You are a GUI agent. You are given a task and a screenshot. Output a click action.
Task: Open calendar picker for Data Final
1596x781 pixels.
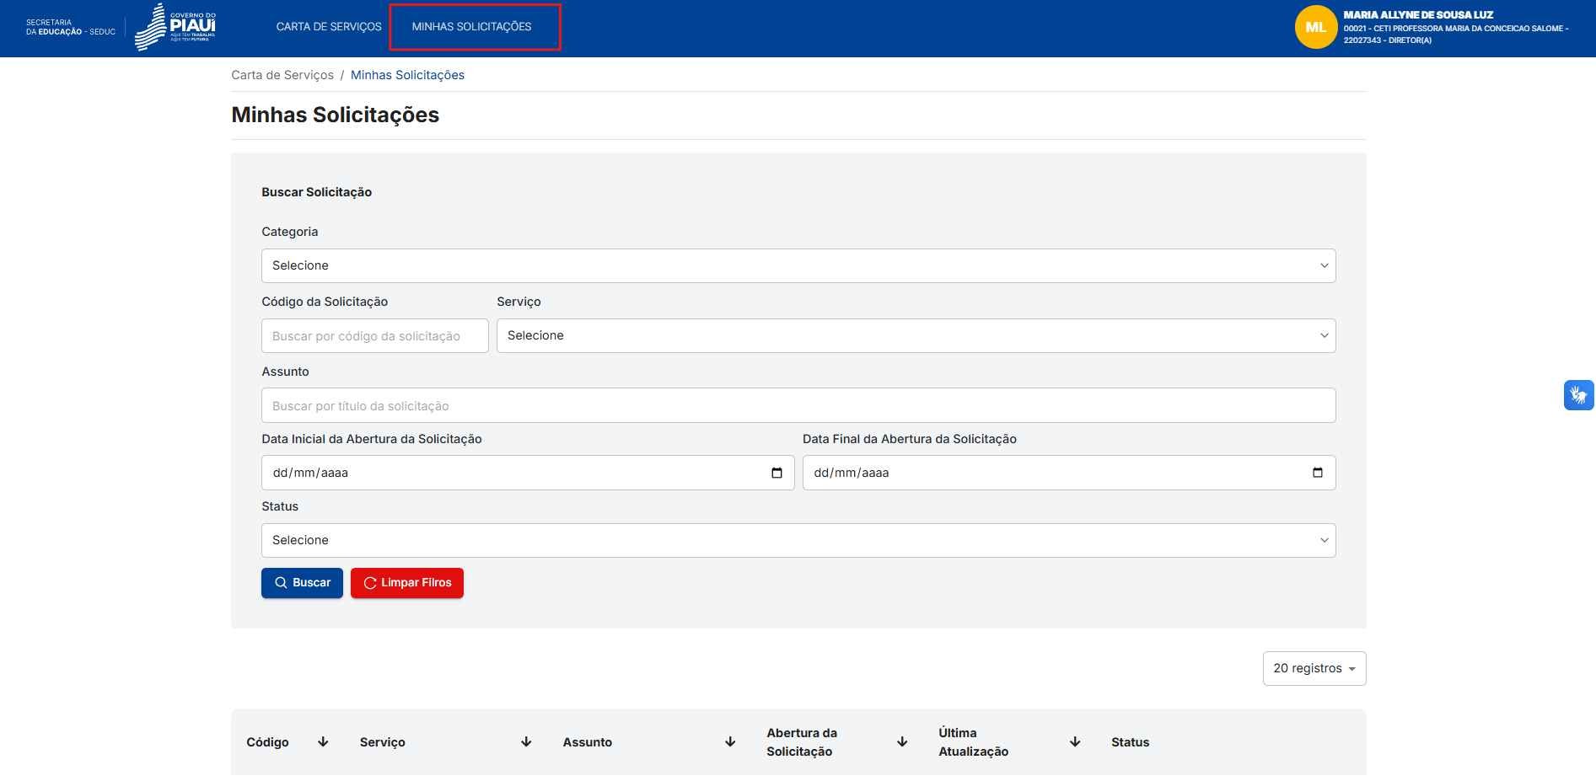[1317, 473]
